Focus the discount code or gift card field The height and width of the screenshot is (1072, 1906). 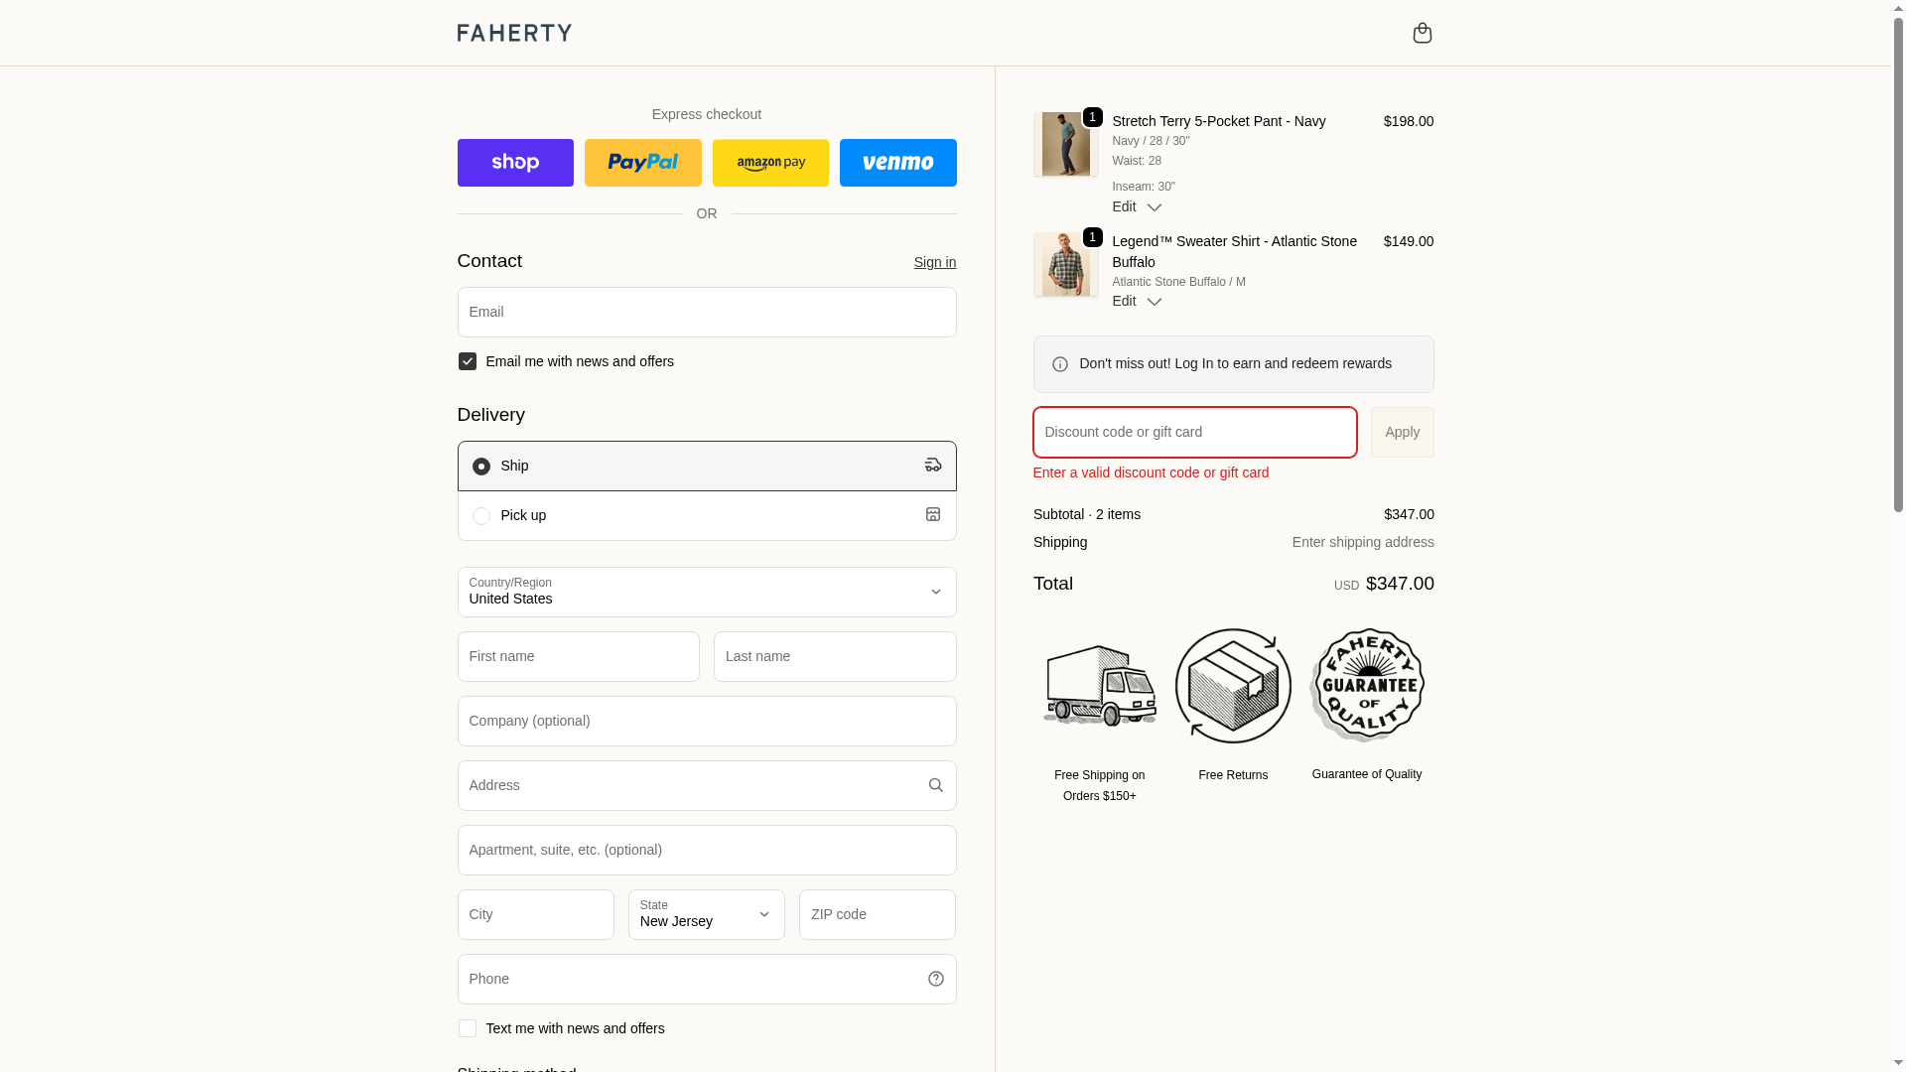[1194, 432]
